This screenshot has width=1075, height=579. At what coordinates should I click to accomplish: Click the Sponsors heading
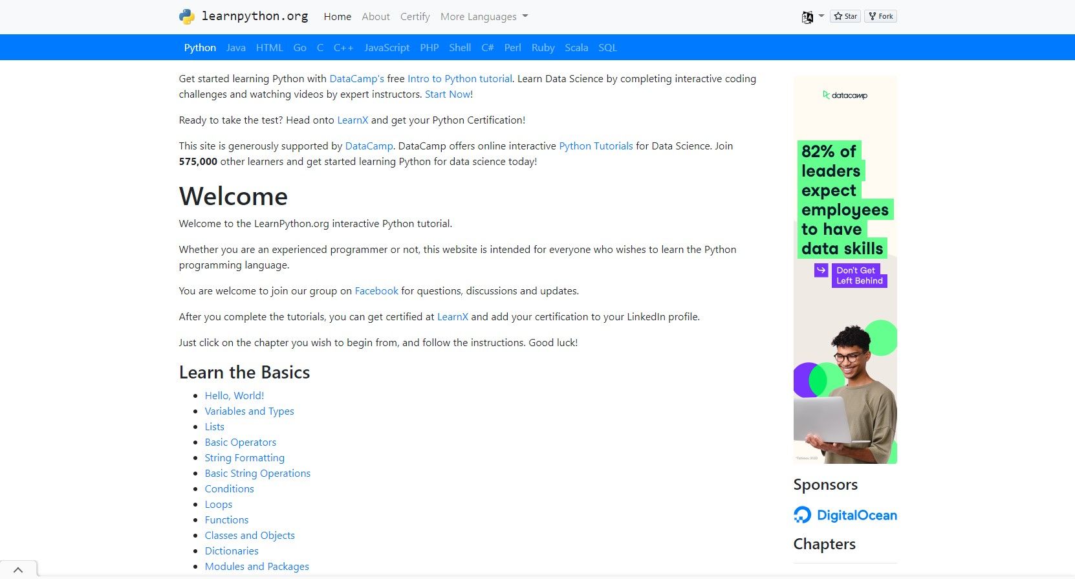point(825,485)
